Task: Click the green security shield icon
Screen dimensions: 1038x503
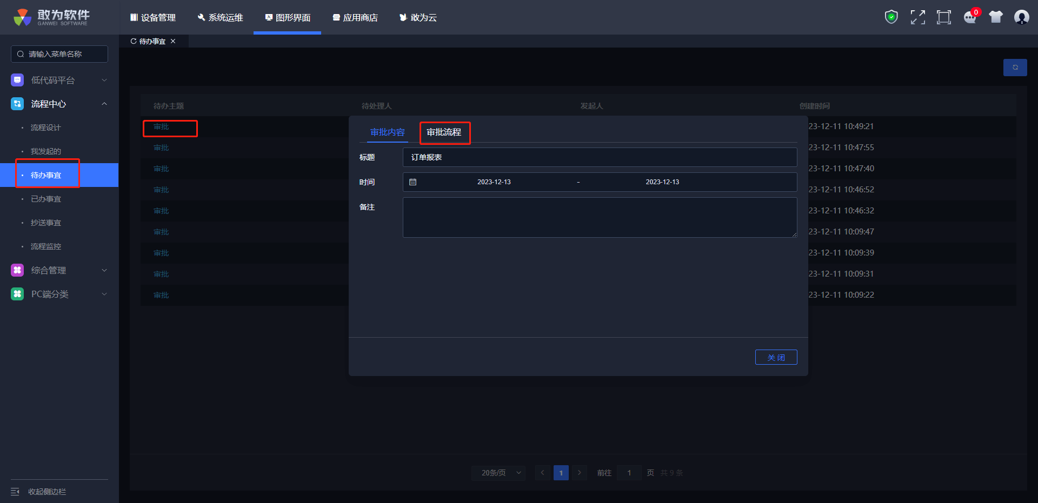Action: pos(891,17)
